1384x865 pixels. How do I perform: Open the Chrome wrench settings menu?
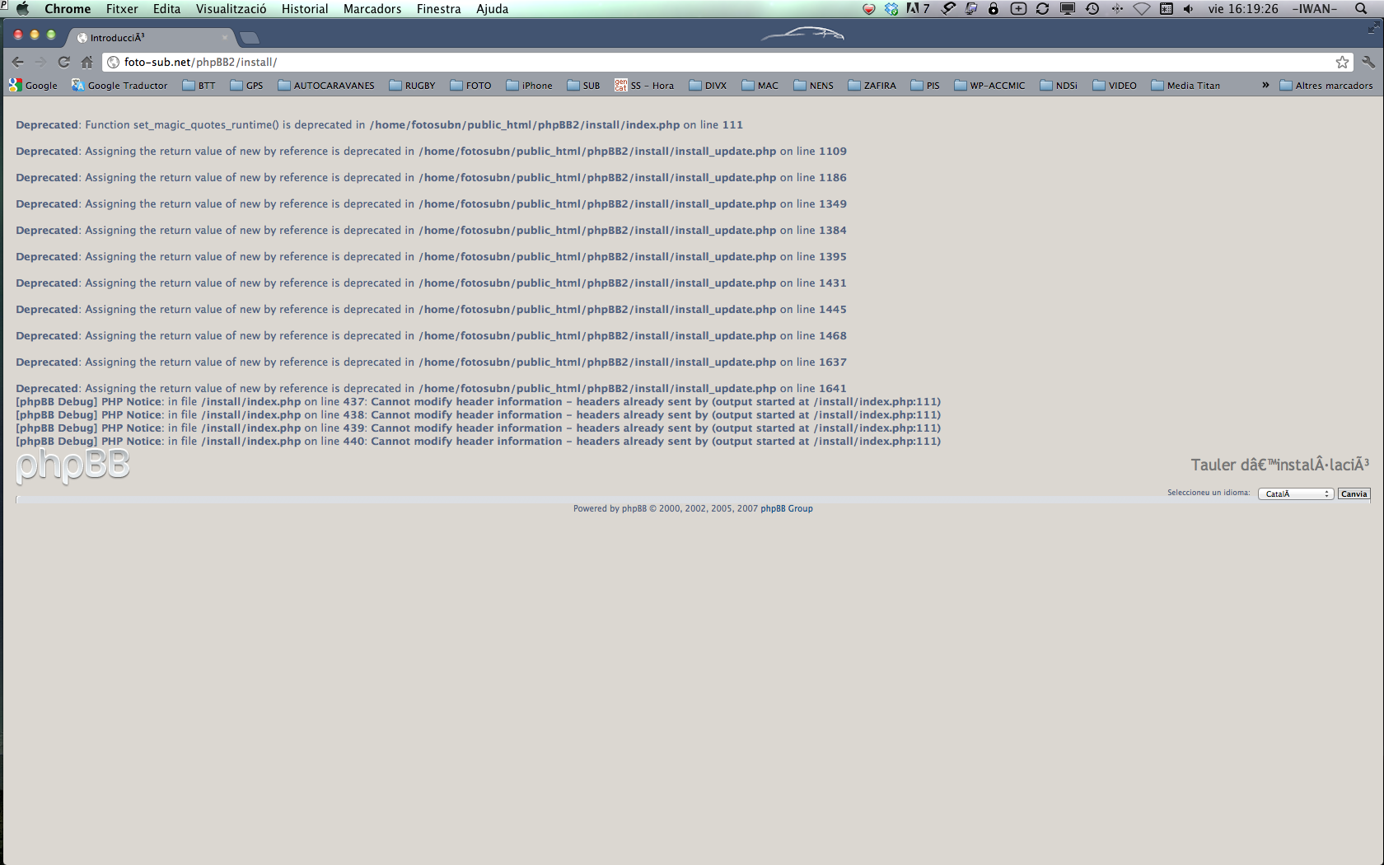coord(1368,62)
